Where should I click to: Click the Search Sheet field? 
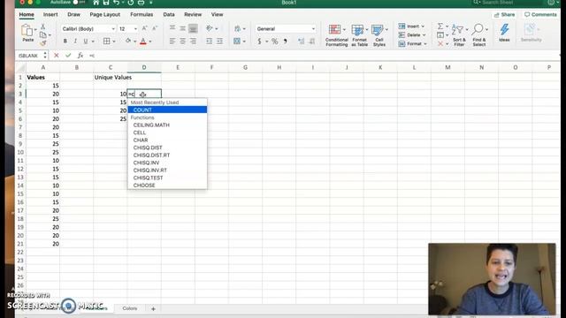509,3
